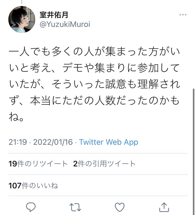
Task: Like the tweet with the heart icon
Action: click(120, 207)
